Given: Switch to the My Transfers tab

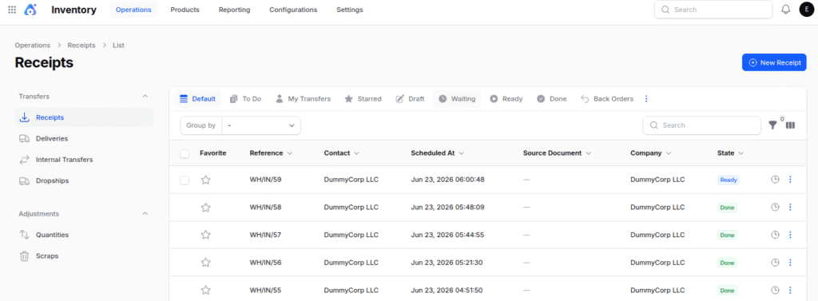Looking at the screenshot, I should [x=303, y=98].
